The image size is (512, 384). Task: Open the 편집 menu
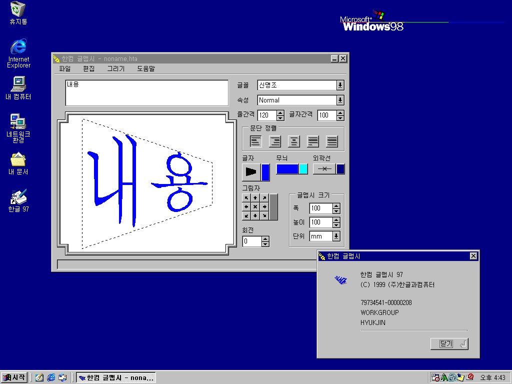[x=88, y=68]
